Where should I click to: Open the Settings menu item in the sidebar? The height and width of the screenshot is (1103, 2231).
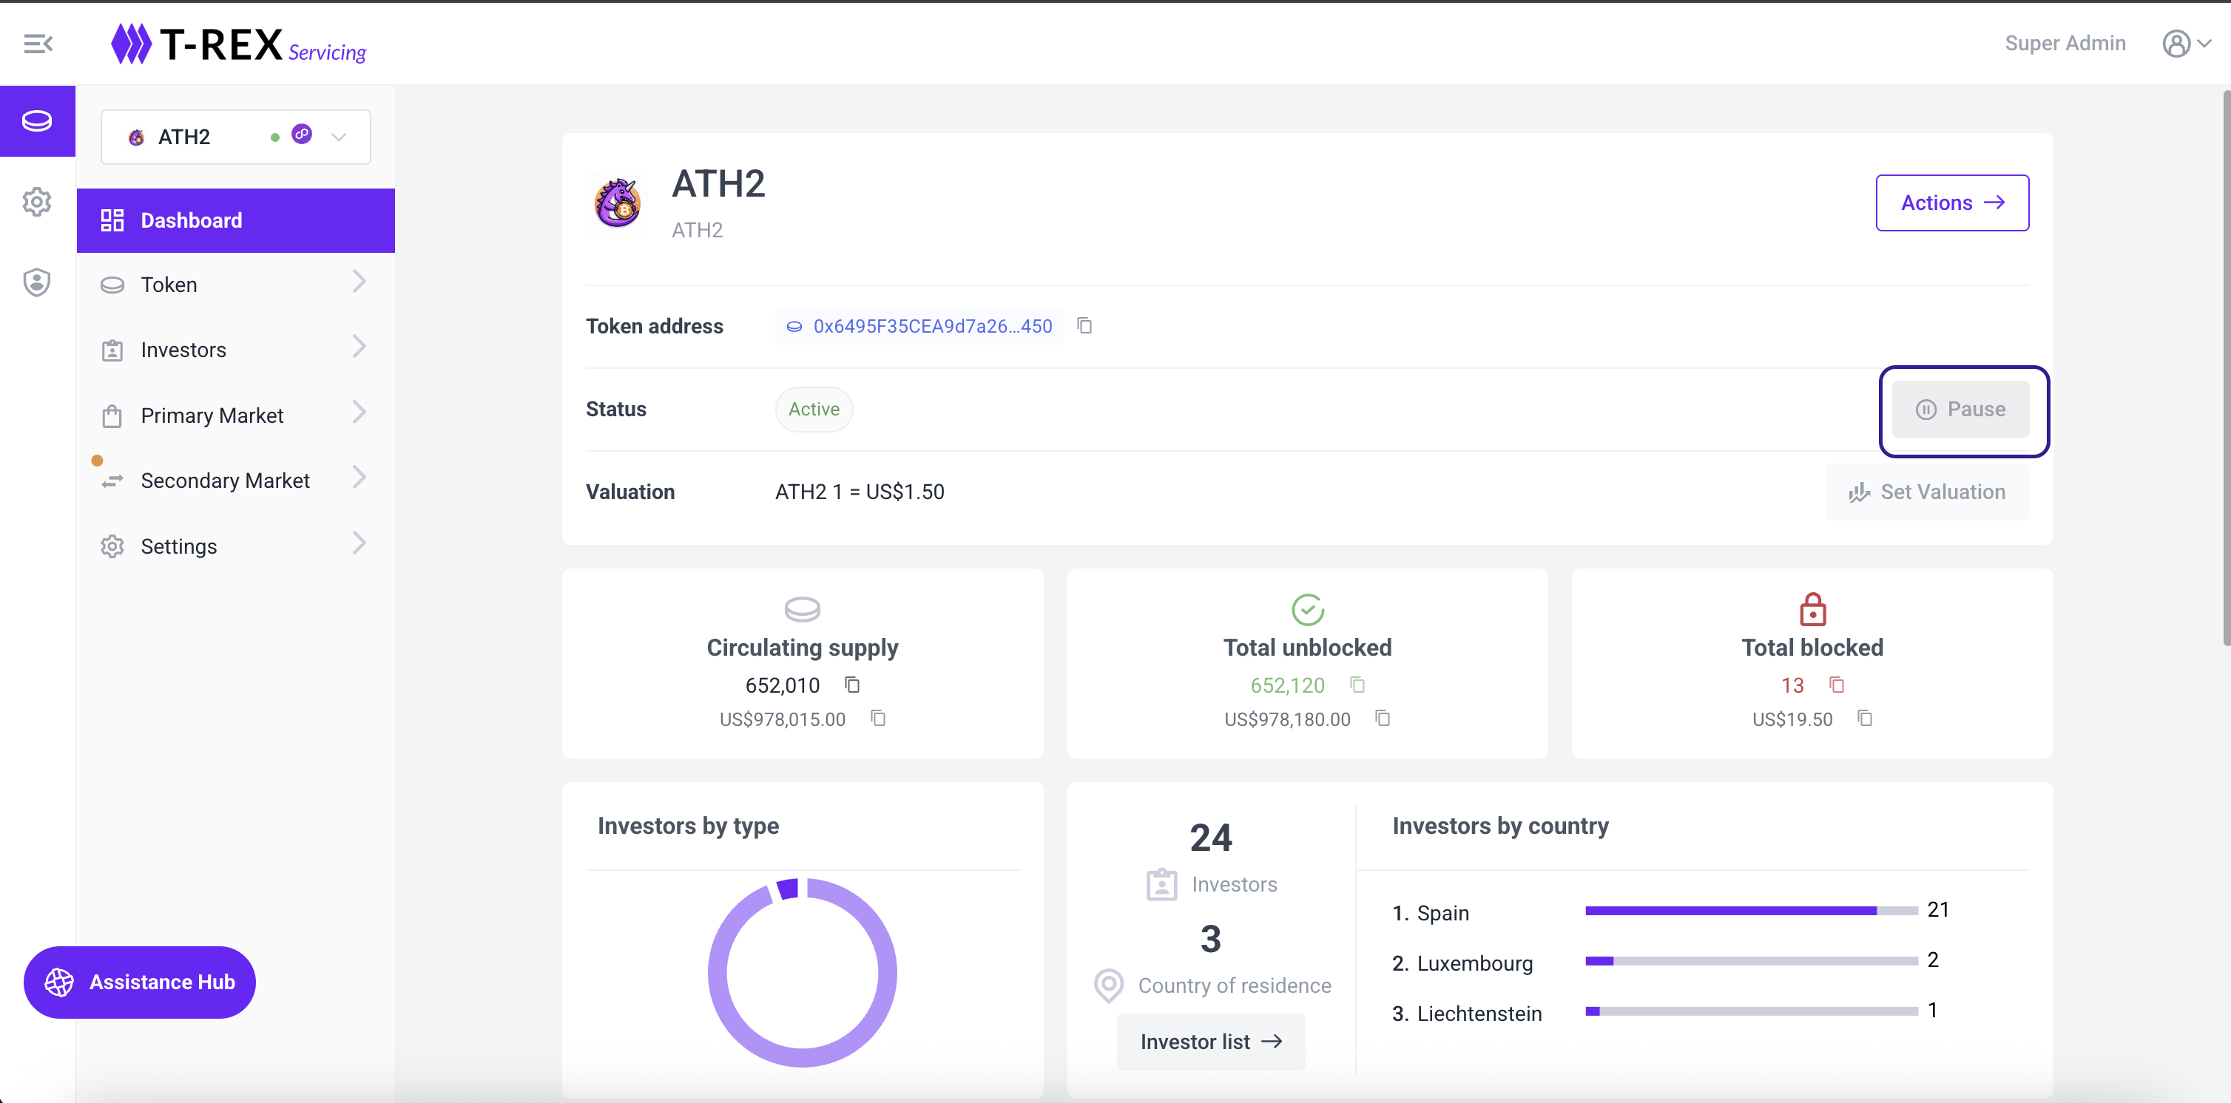(235, 546)
